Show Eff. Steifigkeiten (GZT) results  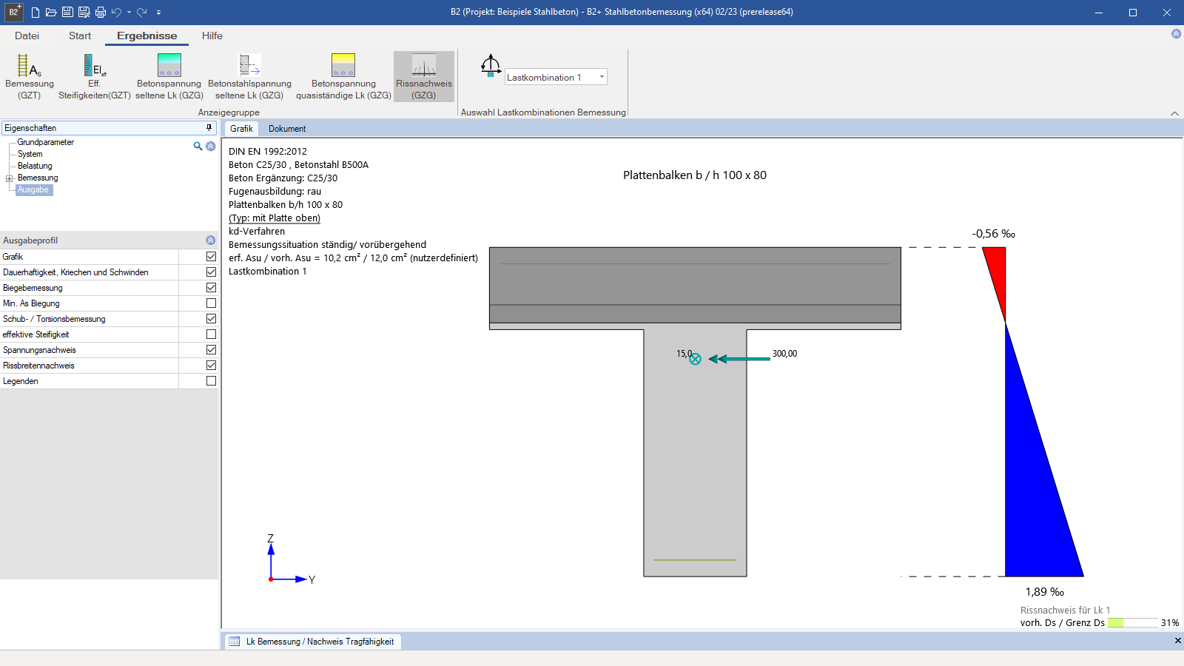pos(95,76)
